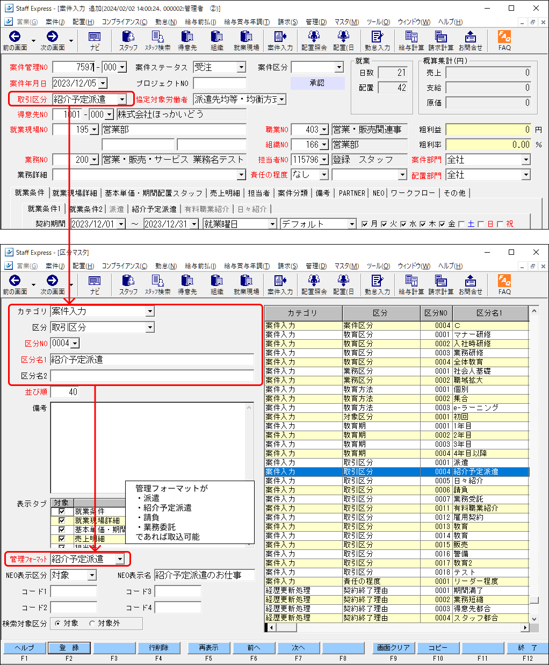Expand the カテゴリ dropdown in 区分マスタ form

pyautogui.click(x=150, y=311)
